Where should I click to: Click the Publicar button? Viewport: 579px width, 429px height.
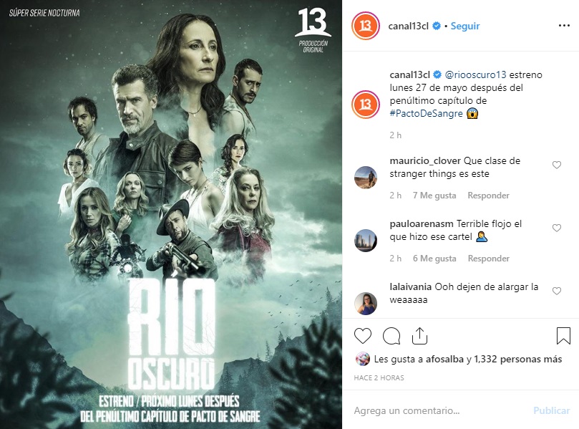pyautogui.click(x=551, y=410)
